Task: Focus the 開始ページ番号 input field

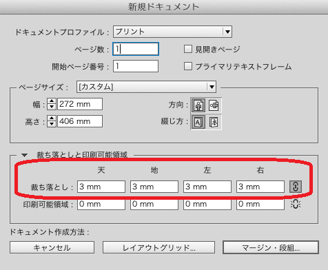Action: [x=136, y=66]
